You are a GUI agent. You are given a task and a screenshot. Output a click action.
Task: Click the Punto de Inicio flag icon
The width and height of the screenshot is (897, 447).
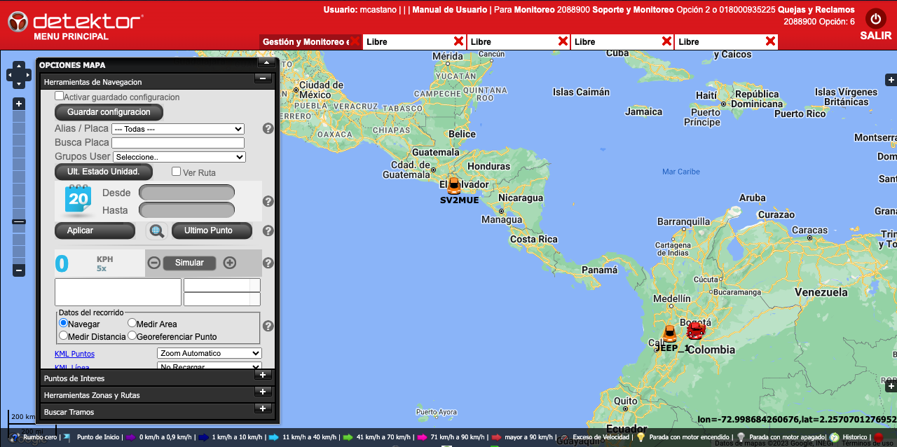point(67,437)
